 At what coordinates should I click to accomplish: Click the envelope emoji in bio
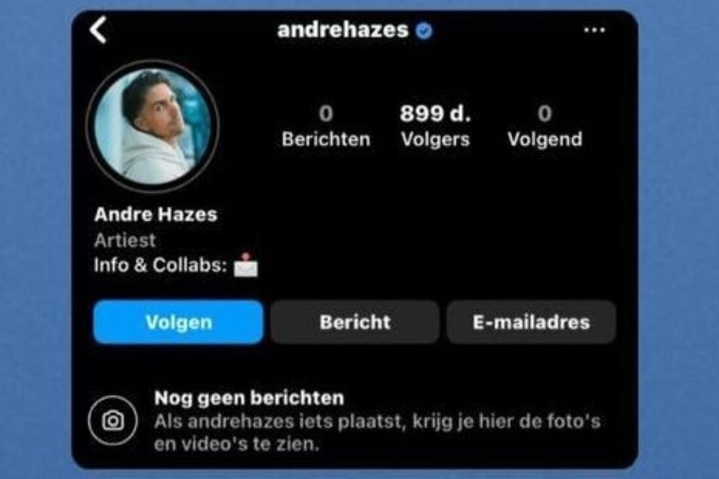[246, 265]
